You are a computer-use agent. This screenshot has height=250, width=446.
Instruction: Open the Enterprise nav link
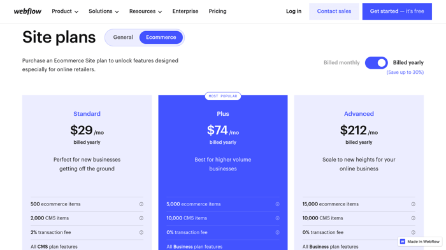pos(185,11)
